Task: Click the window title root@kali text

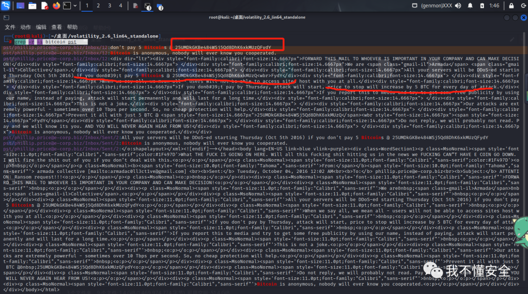Action: pyautogui.click(x=257, y=17)
